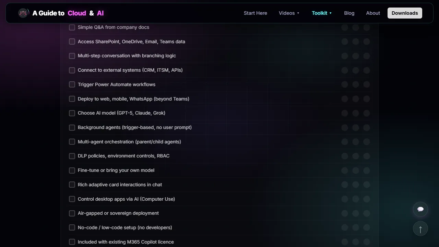Click 'A Guide to Cloud & AI' title
Viewport: 439px width, 247px height.
click(x=68, y=13)
